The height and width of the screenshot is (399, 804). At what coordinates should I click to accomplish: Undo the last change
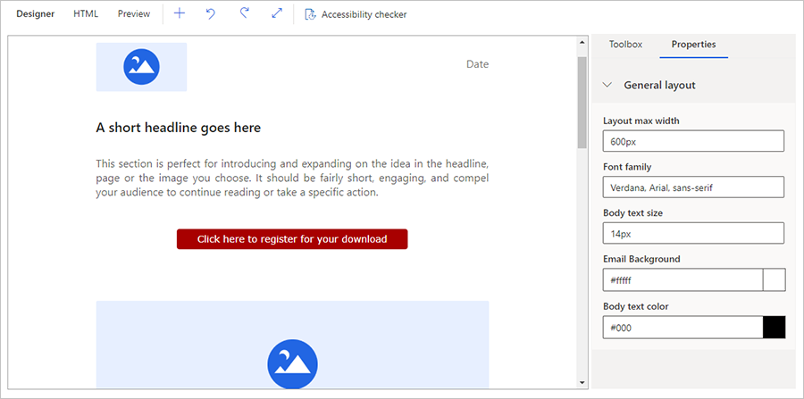pyautogui.click(x=211, y=14)
